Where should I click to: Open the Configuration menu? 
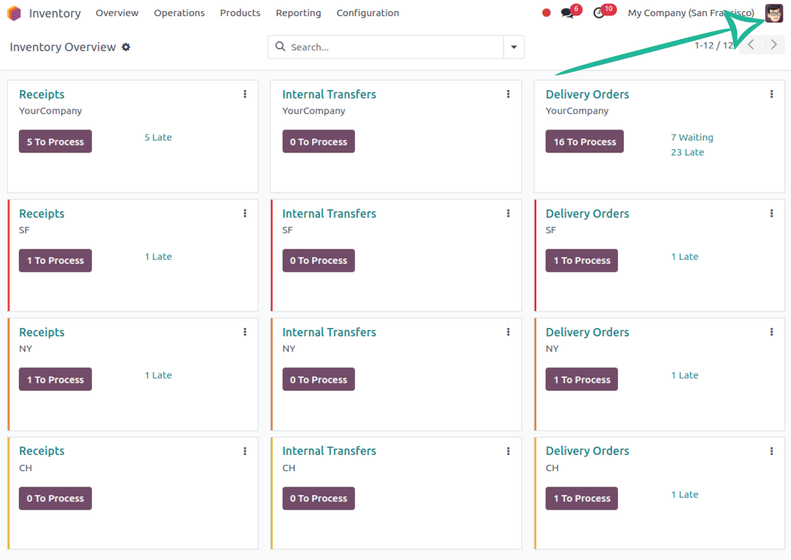367,13
